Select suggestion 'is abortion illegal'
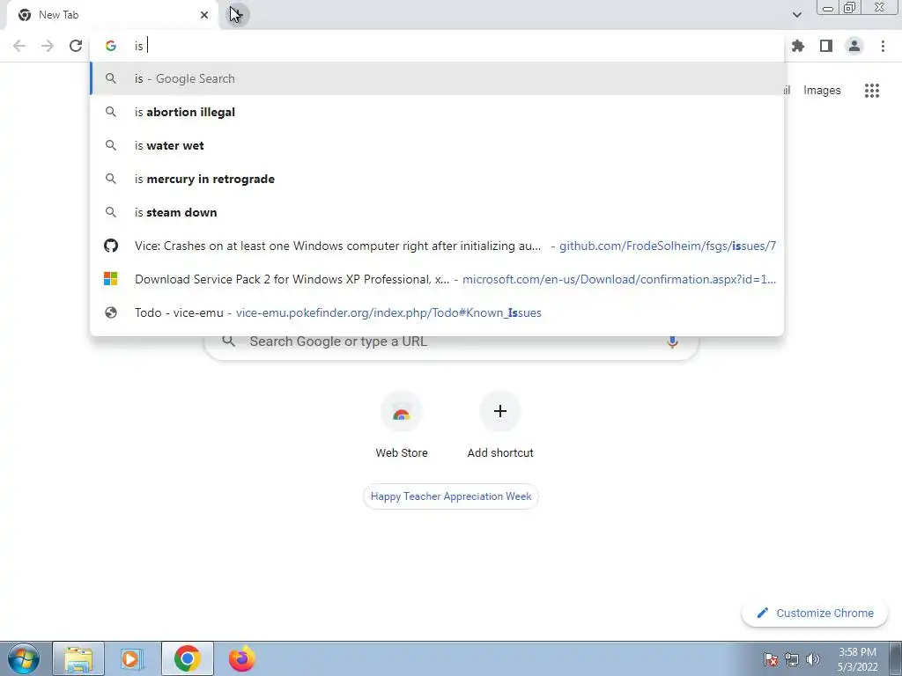The width and height of the screenshot is (902, 676). click(x=437, y=112)
